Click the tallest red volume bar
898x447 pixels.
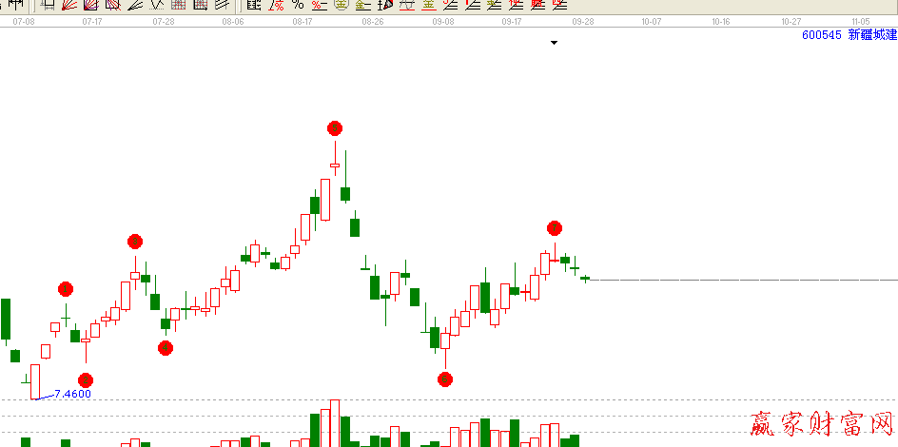click(x=334, y=423)
